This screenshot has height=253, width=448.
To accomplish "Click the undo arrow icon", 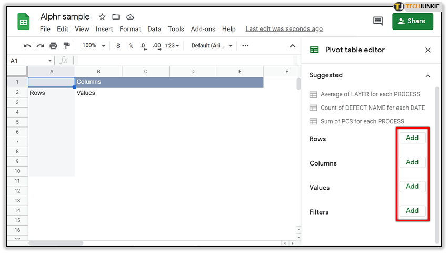I will pyautogui.click(x=27, y=46).
